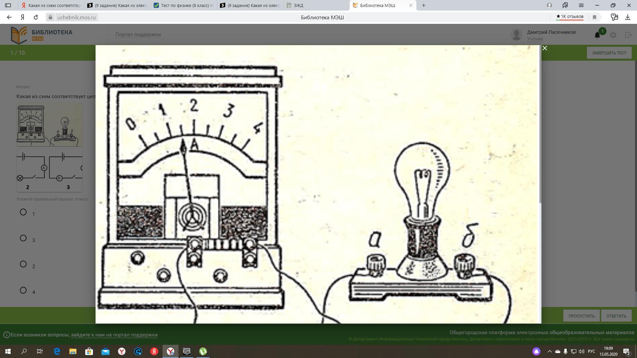Open the browser main menu

tap(581, 5)
